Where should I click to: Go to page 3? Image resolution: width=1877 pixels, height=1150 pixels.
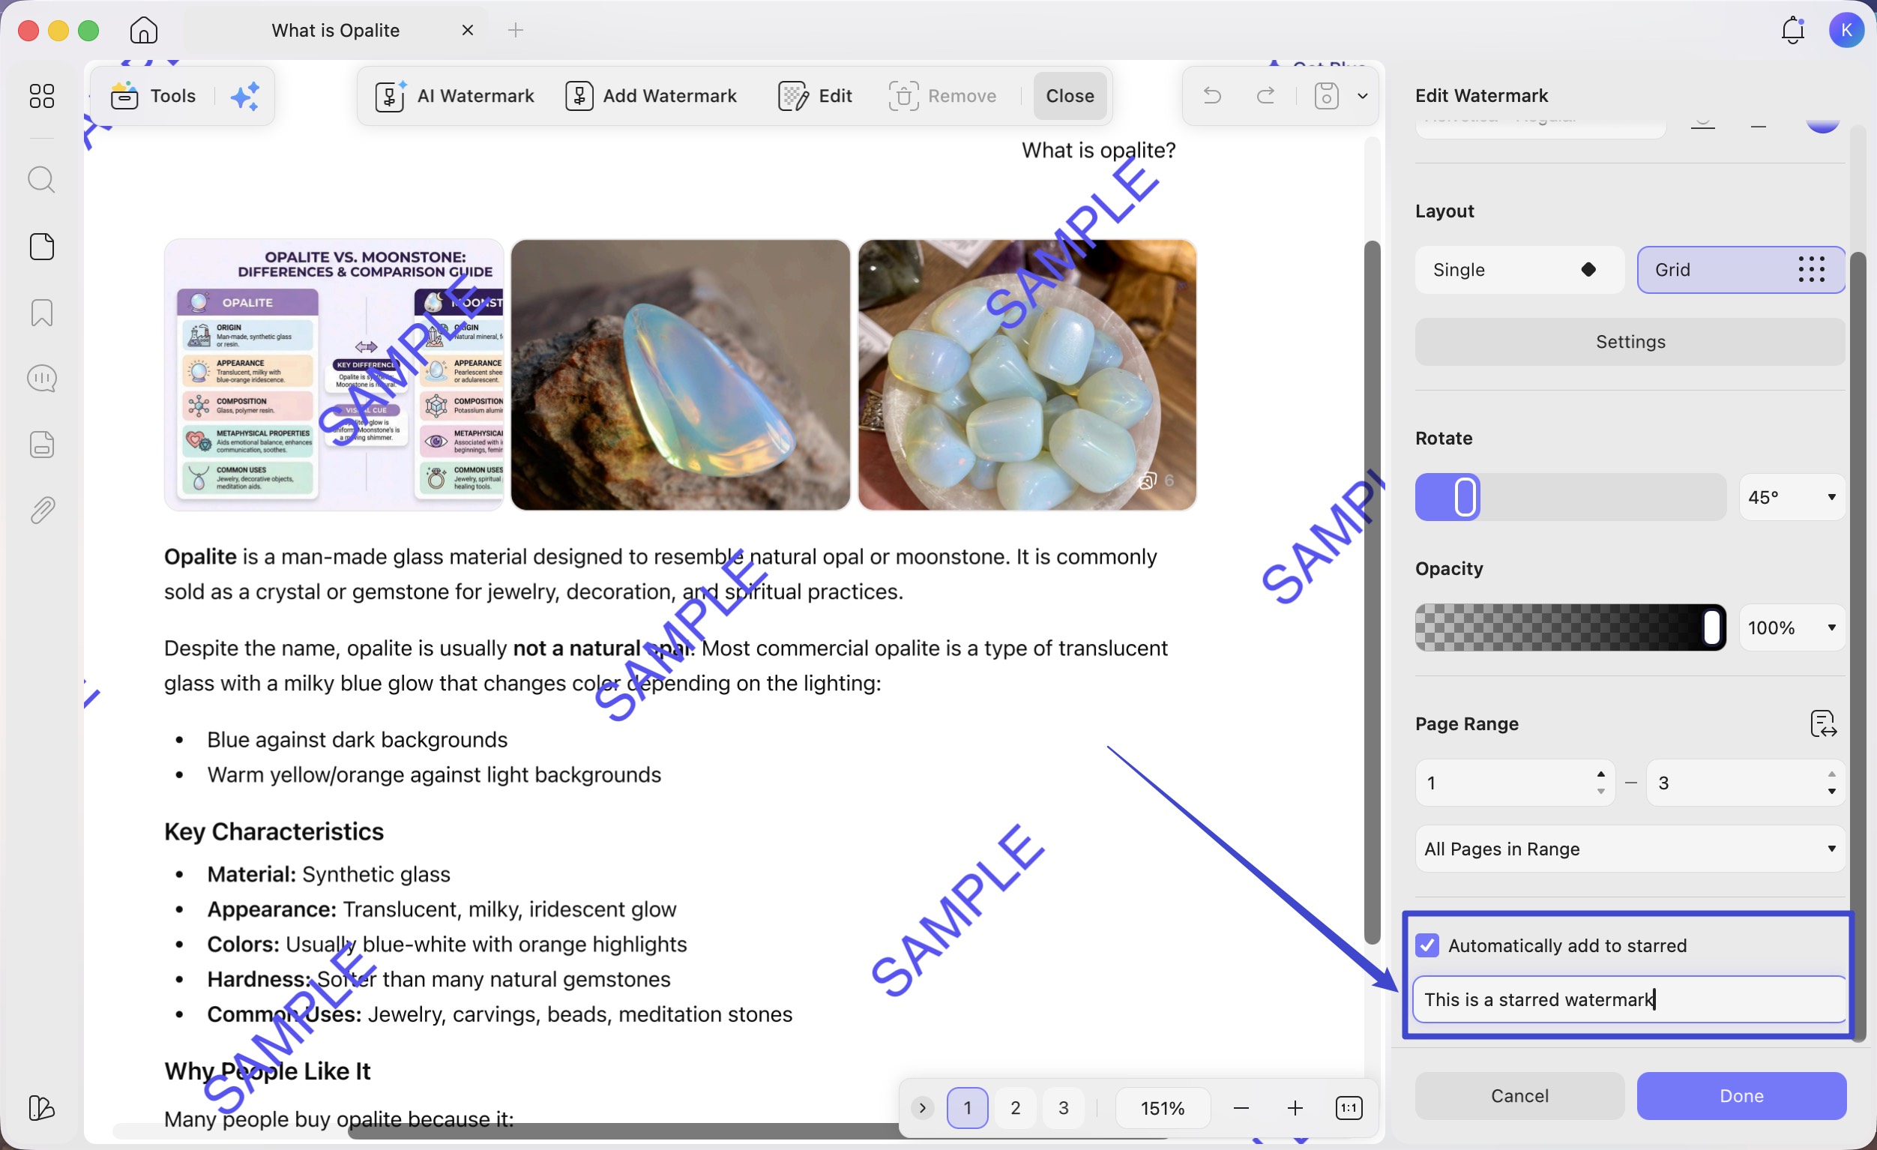coord(1064,1108)
